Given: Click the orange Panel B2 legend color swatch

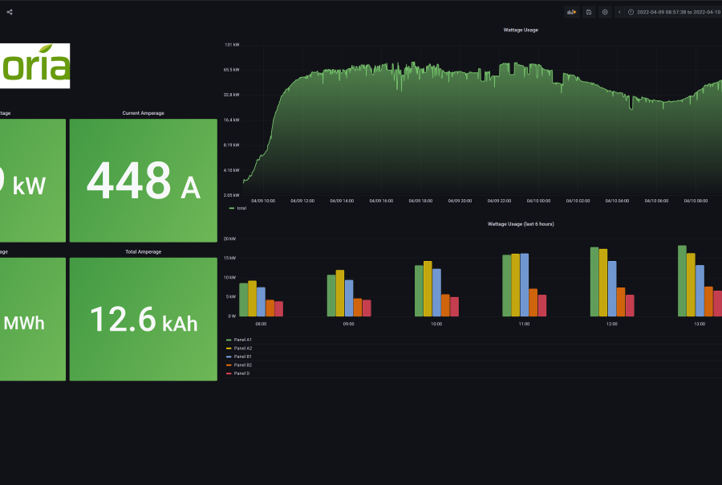Looking at the screenshot, I should tap(230, 365).
